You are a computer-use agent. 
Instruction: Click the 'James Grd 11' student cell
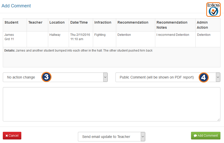9,37
